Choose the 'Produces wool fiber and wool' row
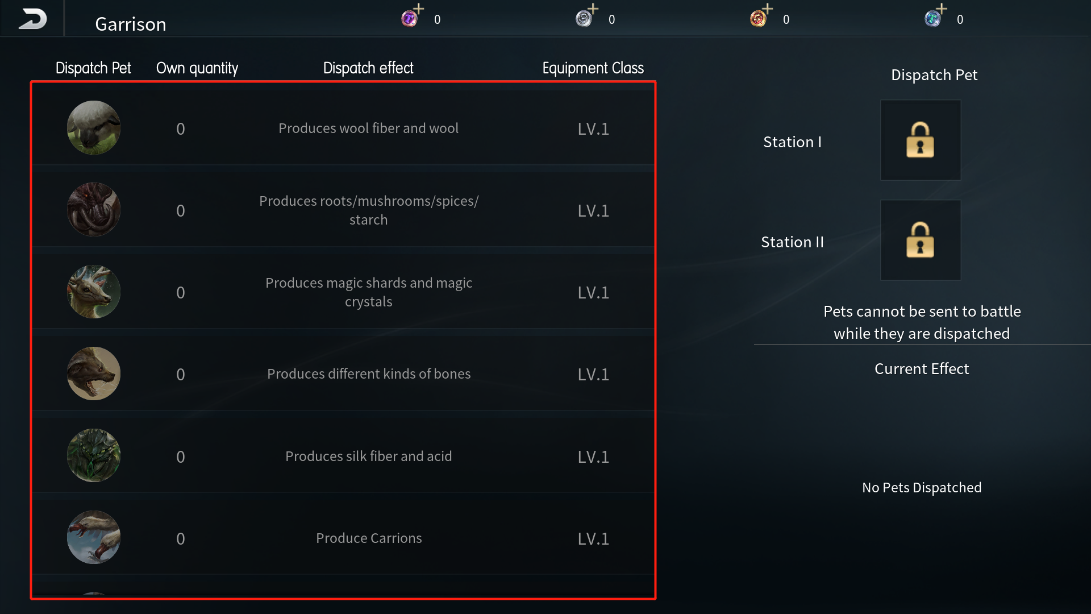1091x614 pixels. [368, 128]
